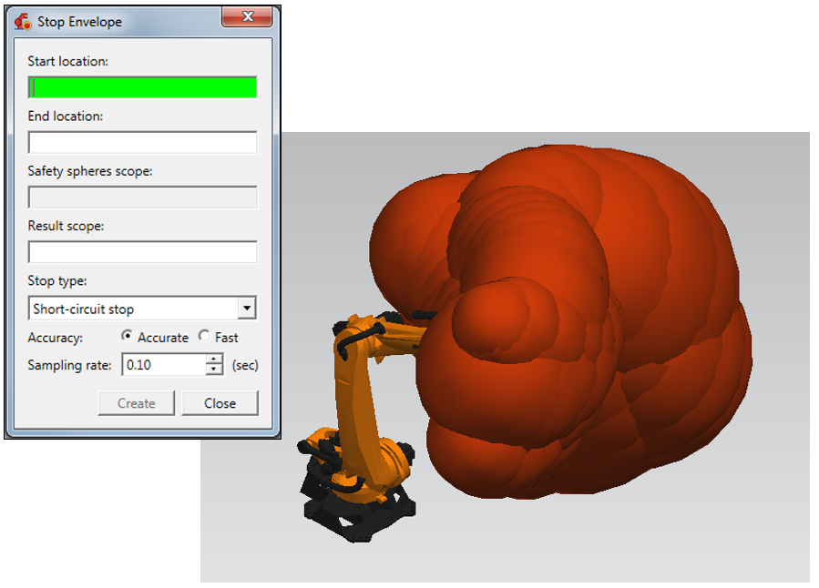Image resolution: width=819 pixels, height=588 pixels.
Task: Expand the Stop type dropdown arrow
Action: [246, 309]
